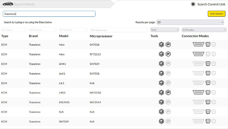This screenshot has height=129, width=228.
Task: Click the SM module icon in the bottom SH7059 row
Action: [x=208, y=122]
